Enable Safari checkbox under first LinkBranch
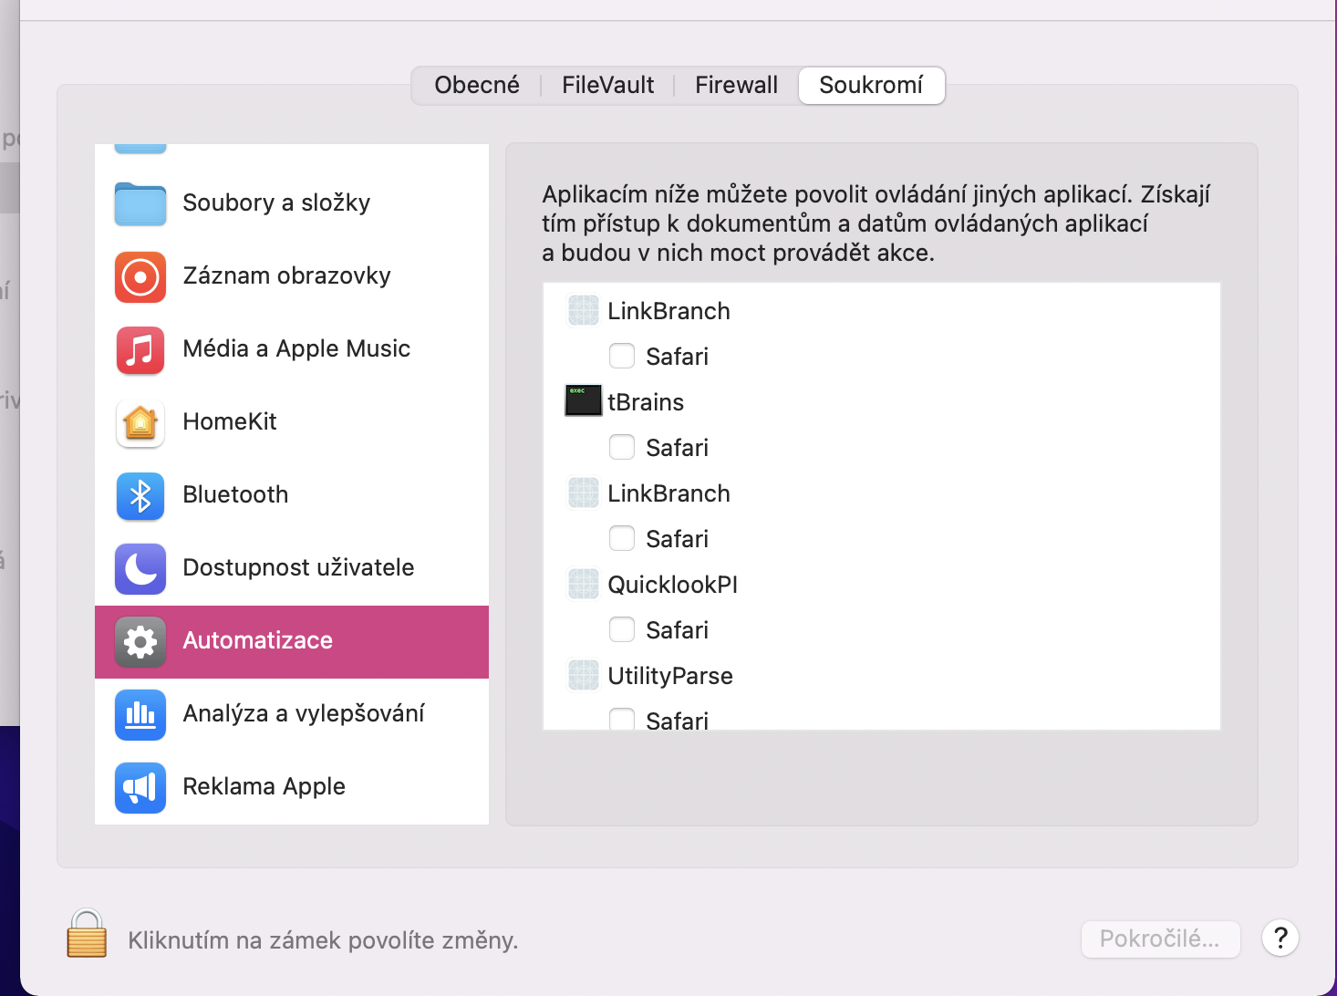 point(622,356)
